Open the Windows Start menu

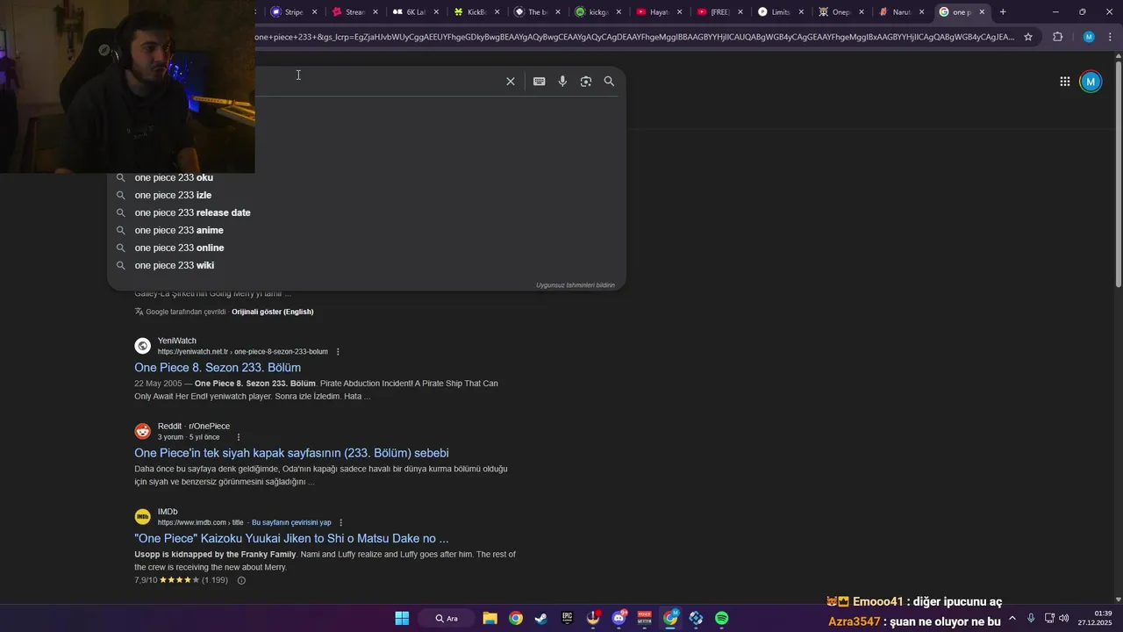coord(402,618)
